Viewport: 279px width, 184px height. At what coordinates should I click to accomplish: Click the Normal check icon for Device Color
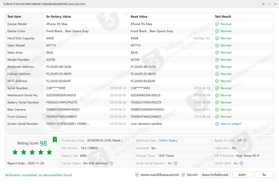[217, 31]
